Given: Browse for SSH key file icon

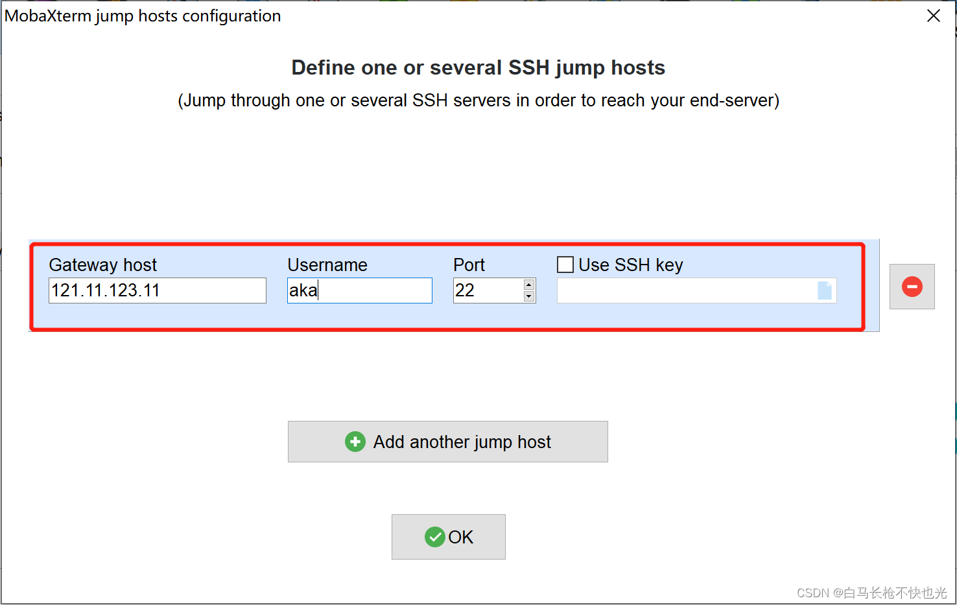Looking at the screenshot, I should point(825,291).
